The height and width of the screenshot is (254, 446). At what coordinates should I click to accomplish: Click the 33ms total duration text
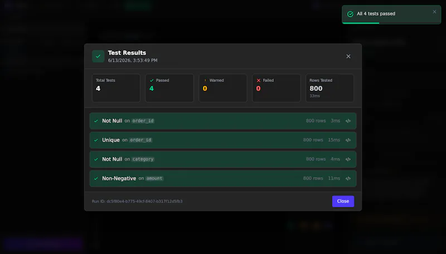click(x=314, y=96)
